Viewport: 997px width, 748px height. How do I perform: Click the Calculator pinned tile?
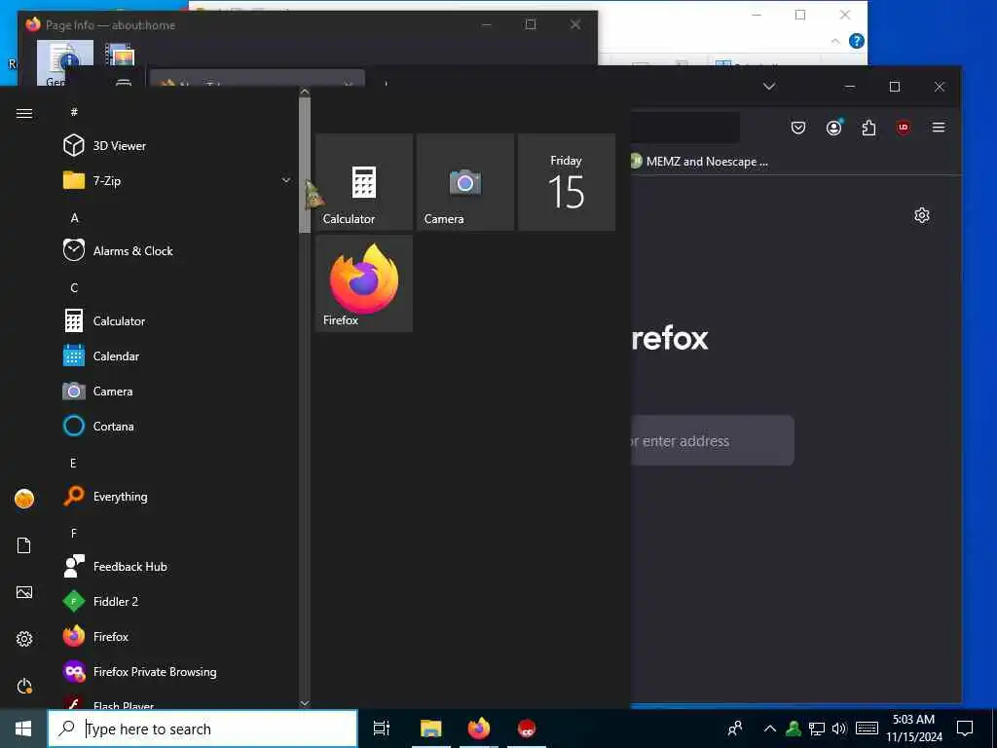tap(364, 182)
